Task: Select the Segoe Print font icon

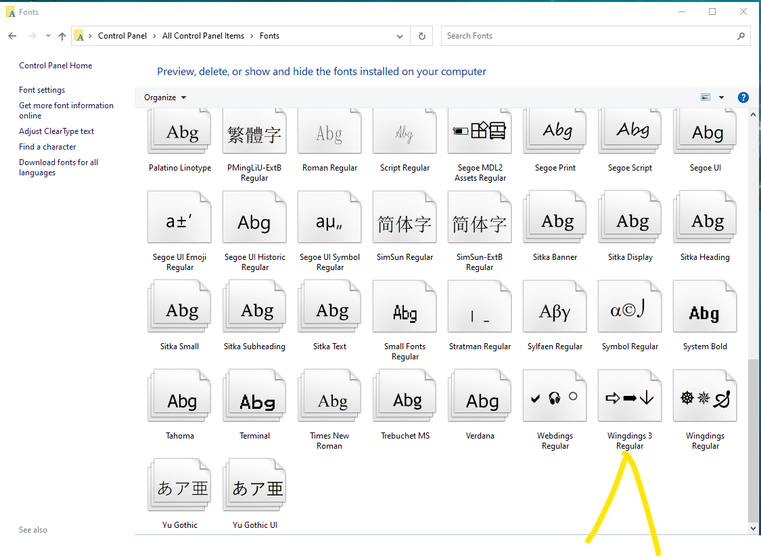Action: click(x=555, y=131)
